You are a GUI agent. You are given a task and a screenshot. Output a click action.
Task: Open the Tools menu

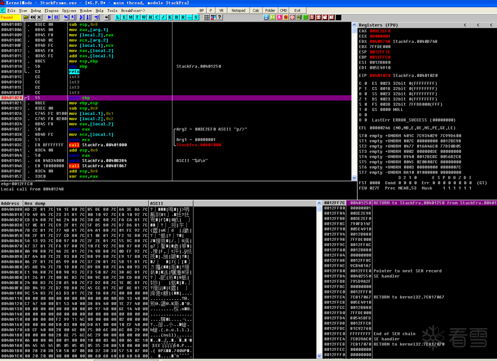112,11
